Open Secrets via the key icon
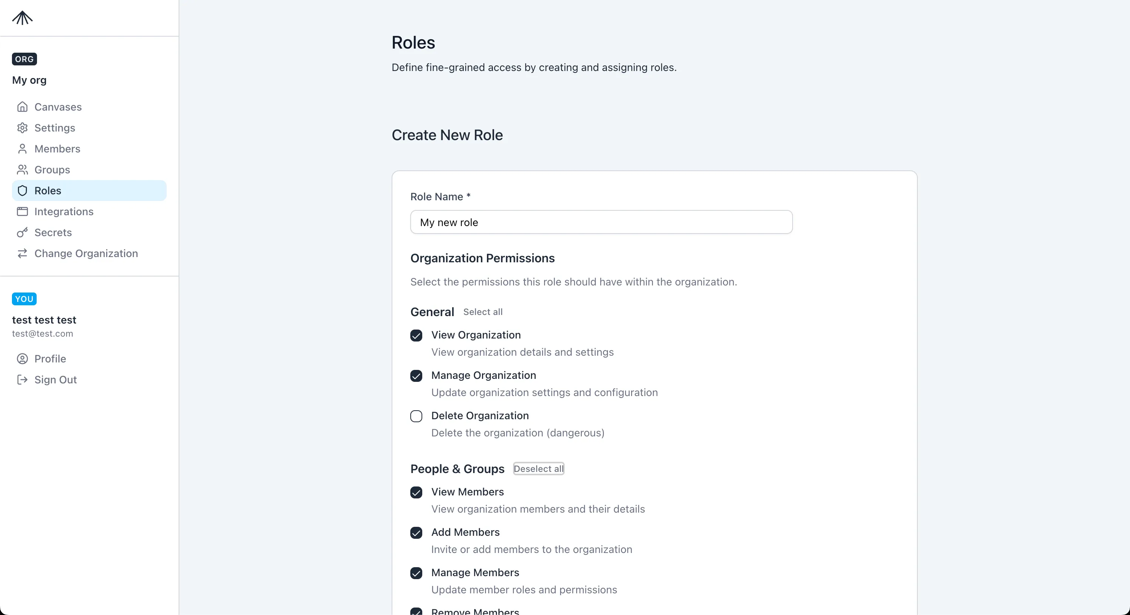 23,232
